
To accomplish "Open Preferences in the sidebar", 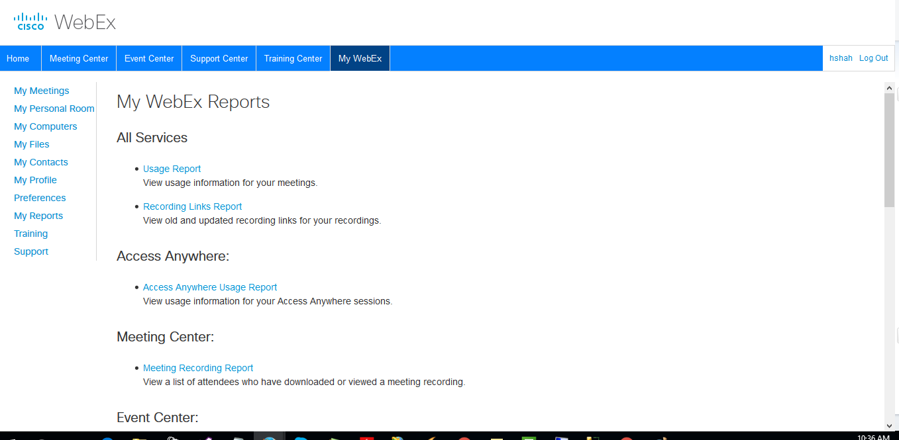I will (40, 197).
